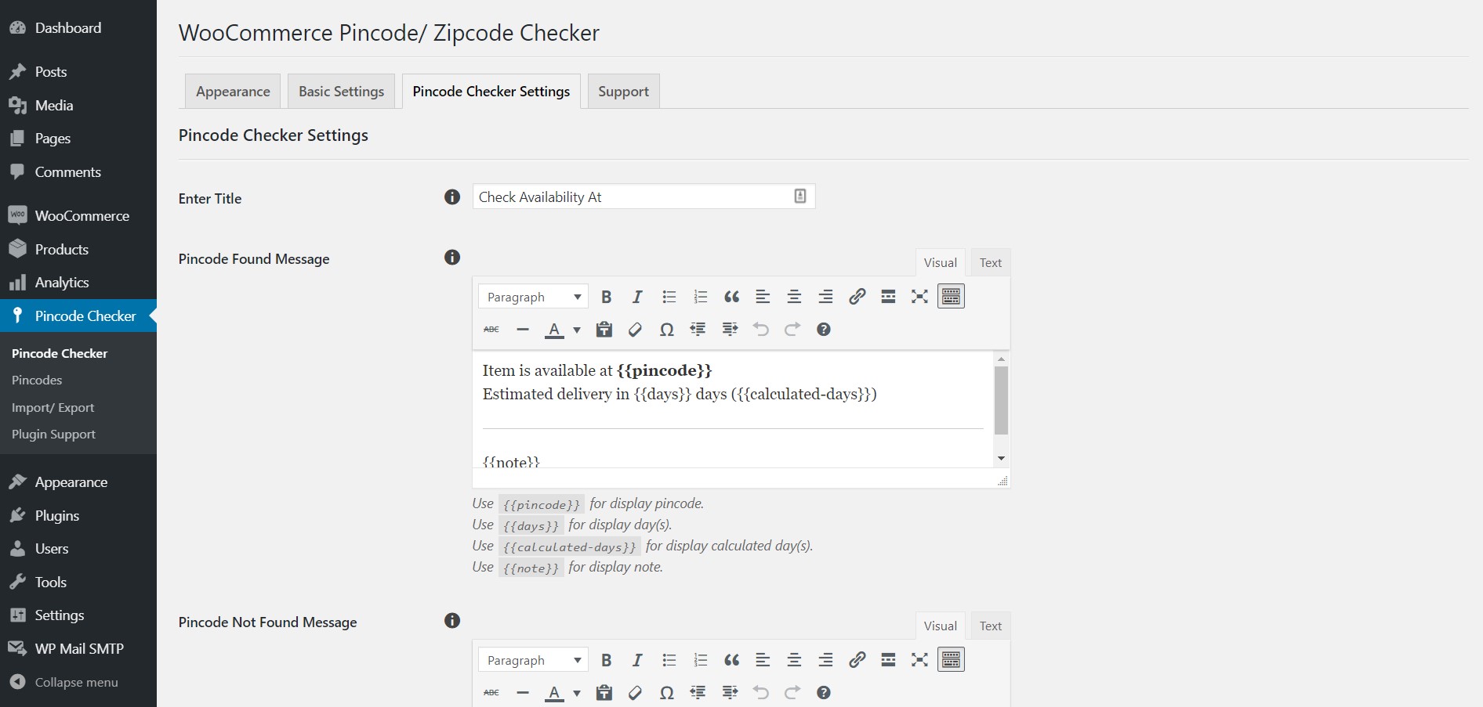Image resolution: width=1483 pixels, height=707 pixels.
Task: Open the Special character picker
Action: coord(666,329)
